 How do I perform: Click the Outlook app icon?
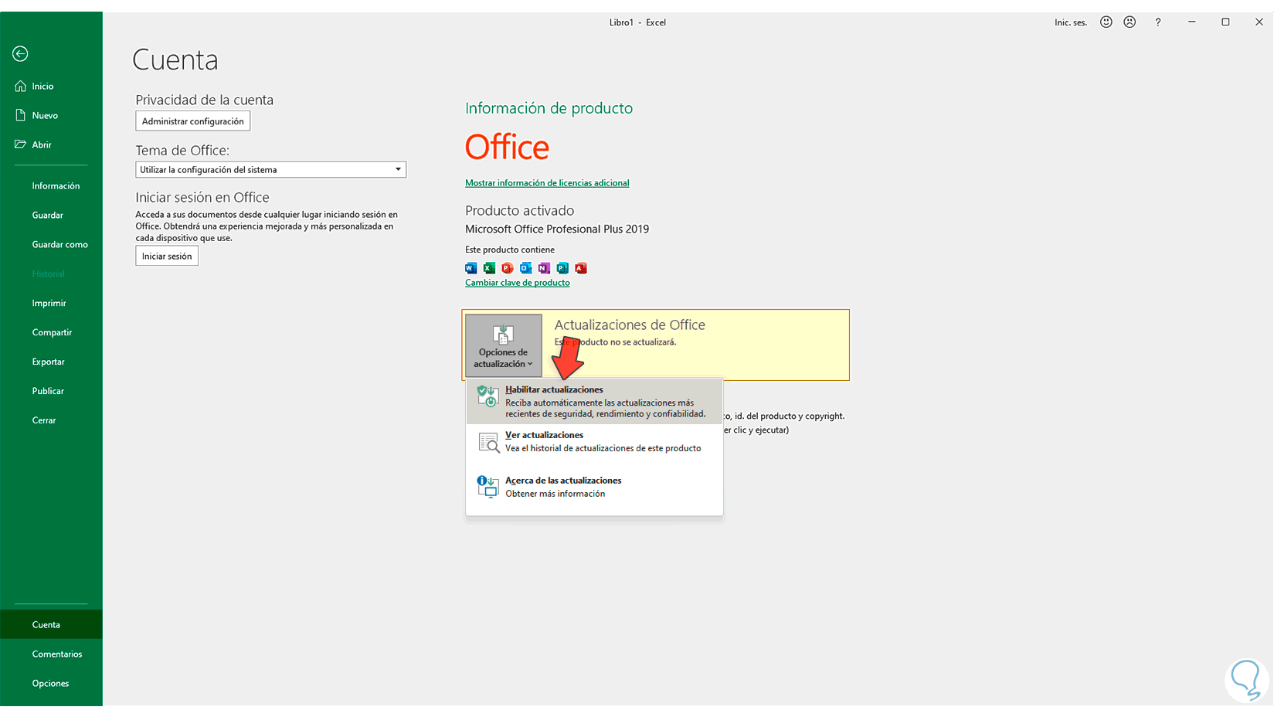(525, 268)
